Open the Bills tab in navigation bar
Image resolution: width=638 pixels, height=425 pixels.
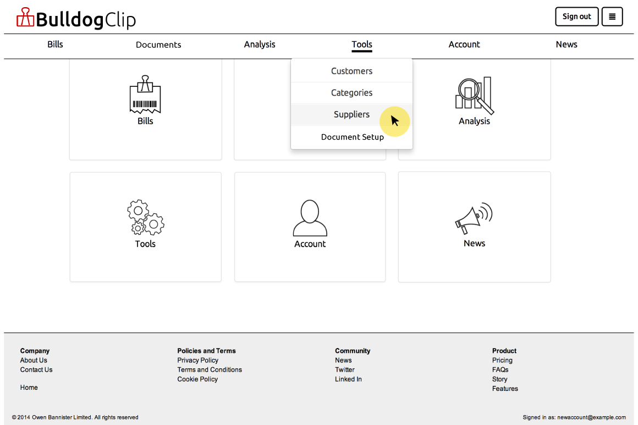click(55, 45)
